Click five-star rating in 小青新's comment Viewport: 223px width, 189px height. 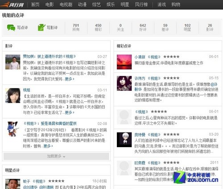(x=171, y=57)
